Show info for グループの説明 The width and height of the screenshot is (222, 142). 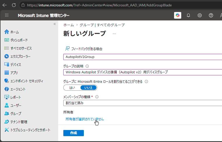(87, 66)
